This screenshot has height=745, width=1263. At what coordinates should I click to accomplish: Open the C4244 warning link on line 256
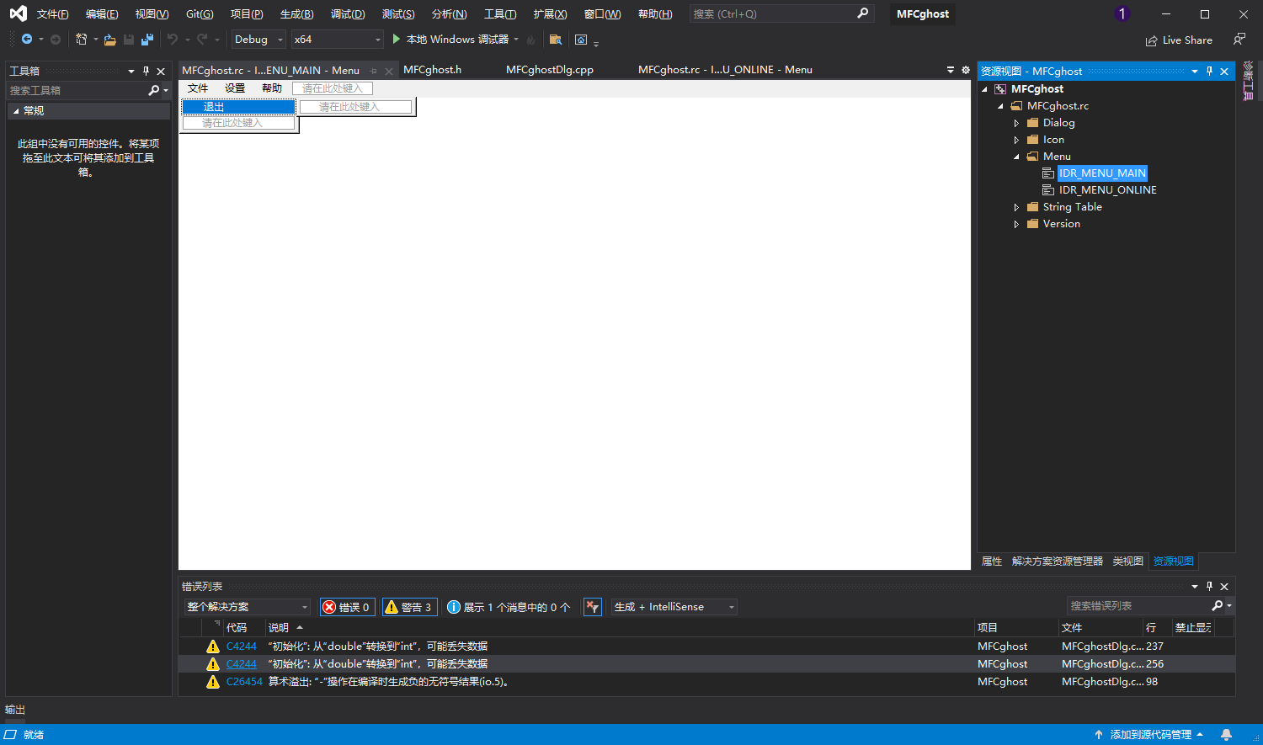(x=241, y=664)
